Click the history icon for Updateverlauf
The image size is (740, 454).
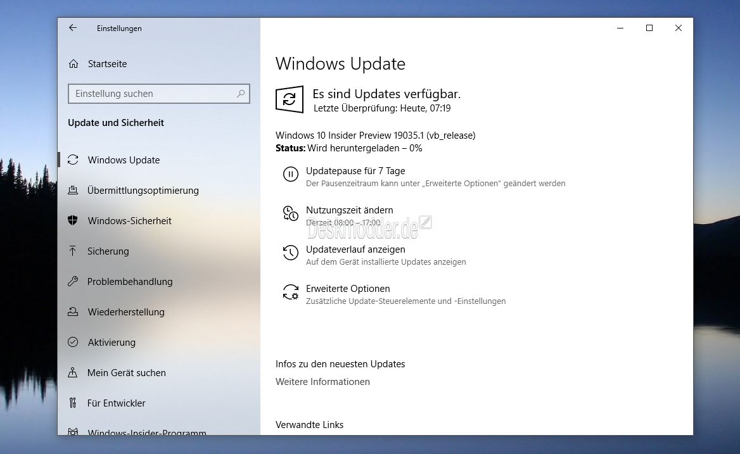291,253
